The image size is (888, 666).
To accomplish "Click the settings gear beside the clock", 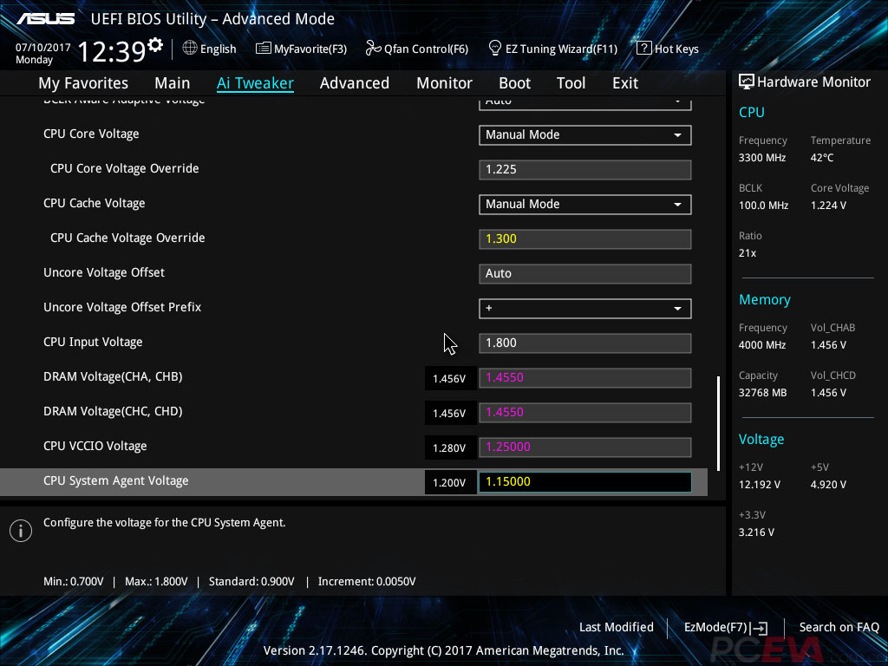I will tap(154, 45).
